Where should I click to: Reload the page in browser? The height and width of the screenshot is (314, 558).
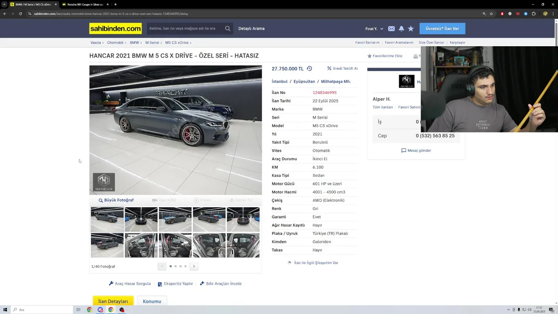pyautogui.click(x=20, y=14)
